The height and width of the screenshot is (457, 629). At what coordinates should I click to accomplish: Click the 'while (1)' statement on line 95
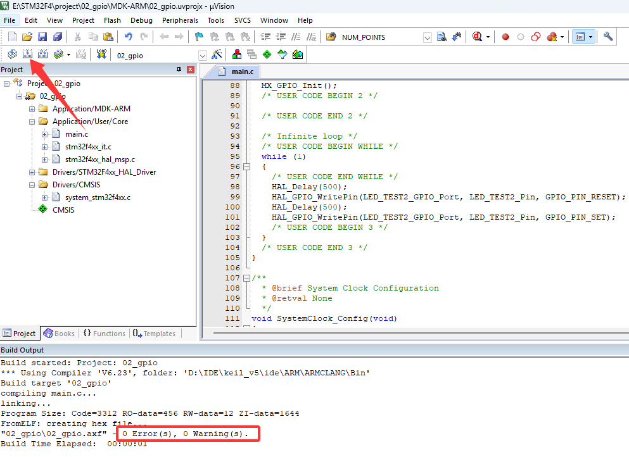(x=284, y=156)
